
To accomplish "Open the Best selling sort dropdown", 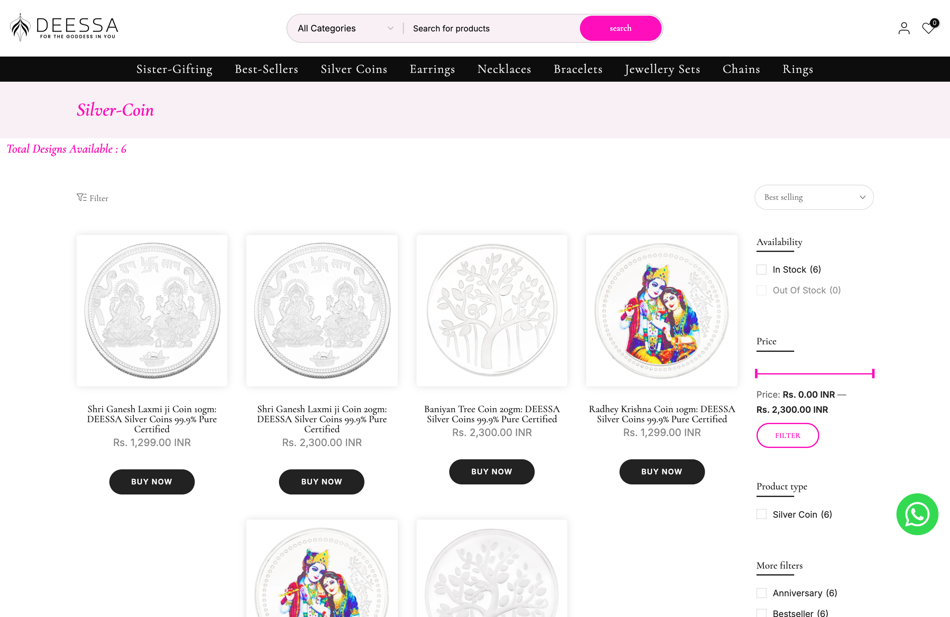I will click(814, 197).
